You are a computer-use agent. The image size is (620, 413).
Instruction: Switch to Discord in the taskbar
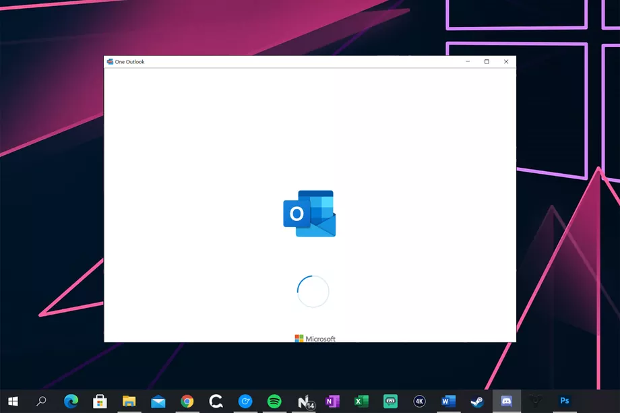pyautogui.click(x=507, y=402)
